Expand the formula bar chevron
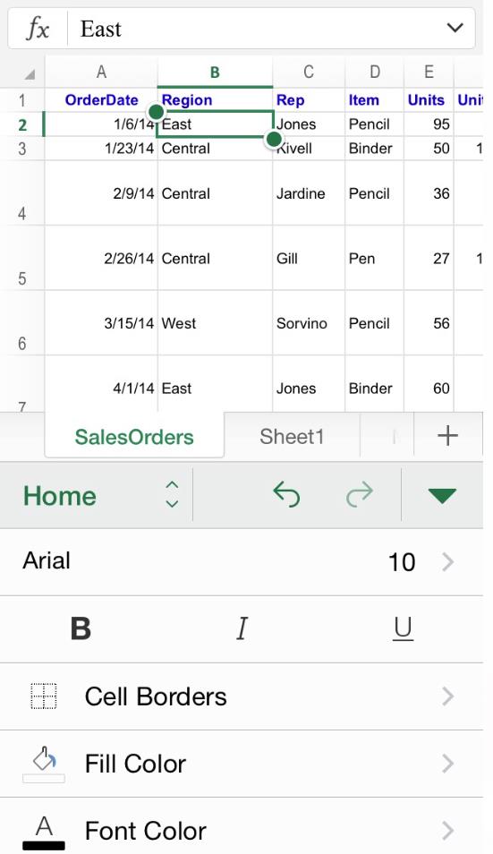This screenshot has height=854, width=493. pos(455,28)
